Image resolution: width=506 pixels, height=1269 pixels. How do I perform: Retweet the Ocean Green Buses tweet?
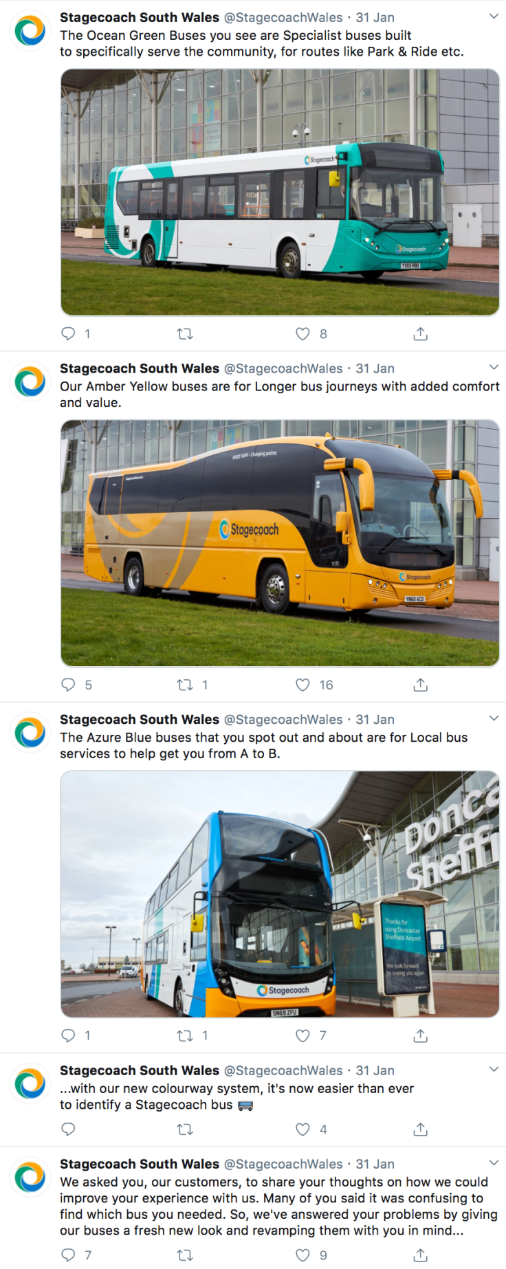[185, 334]
